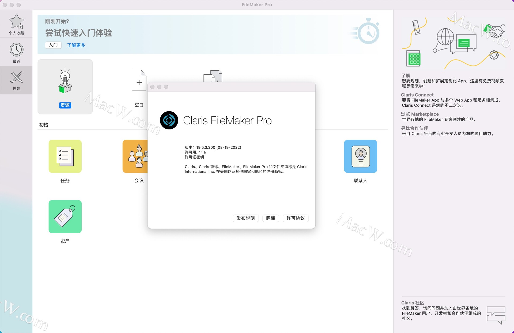
Task: Click the version text 19.5.3.300 (08-19-2022)
Action: (x=218, y=147)
